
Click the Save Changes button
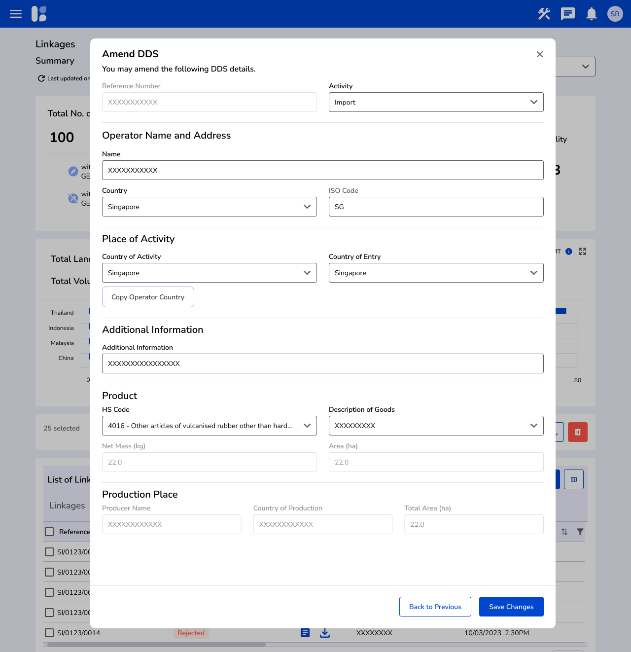click(x=511, y=607)
